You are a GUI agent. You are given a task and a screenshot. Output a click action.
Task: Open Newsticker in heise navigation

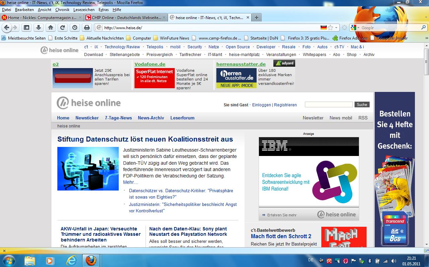point(87,118)
